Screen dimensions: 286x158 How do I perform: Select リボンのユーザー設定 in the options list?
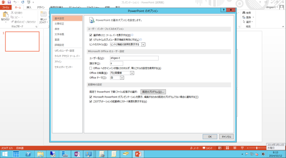(67, 51)
